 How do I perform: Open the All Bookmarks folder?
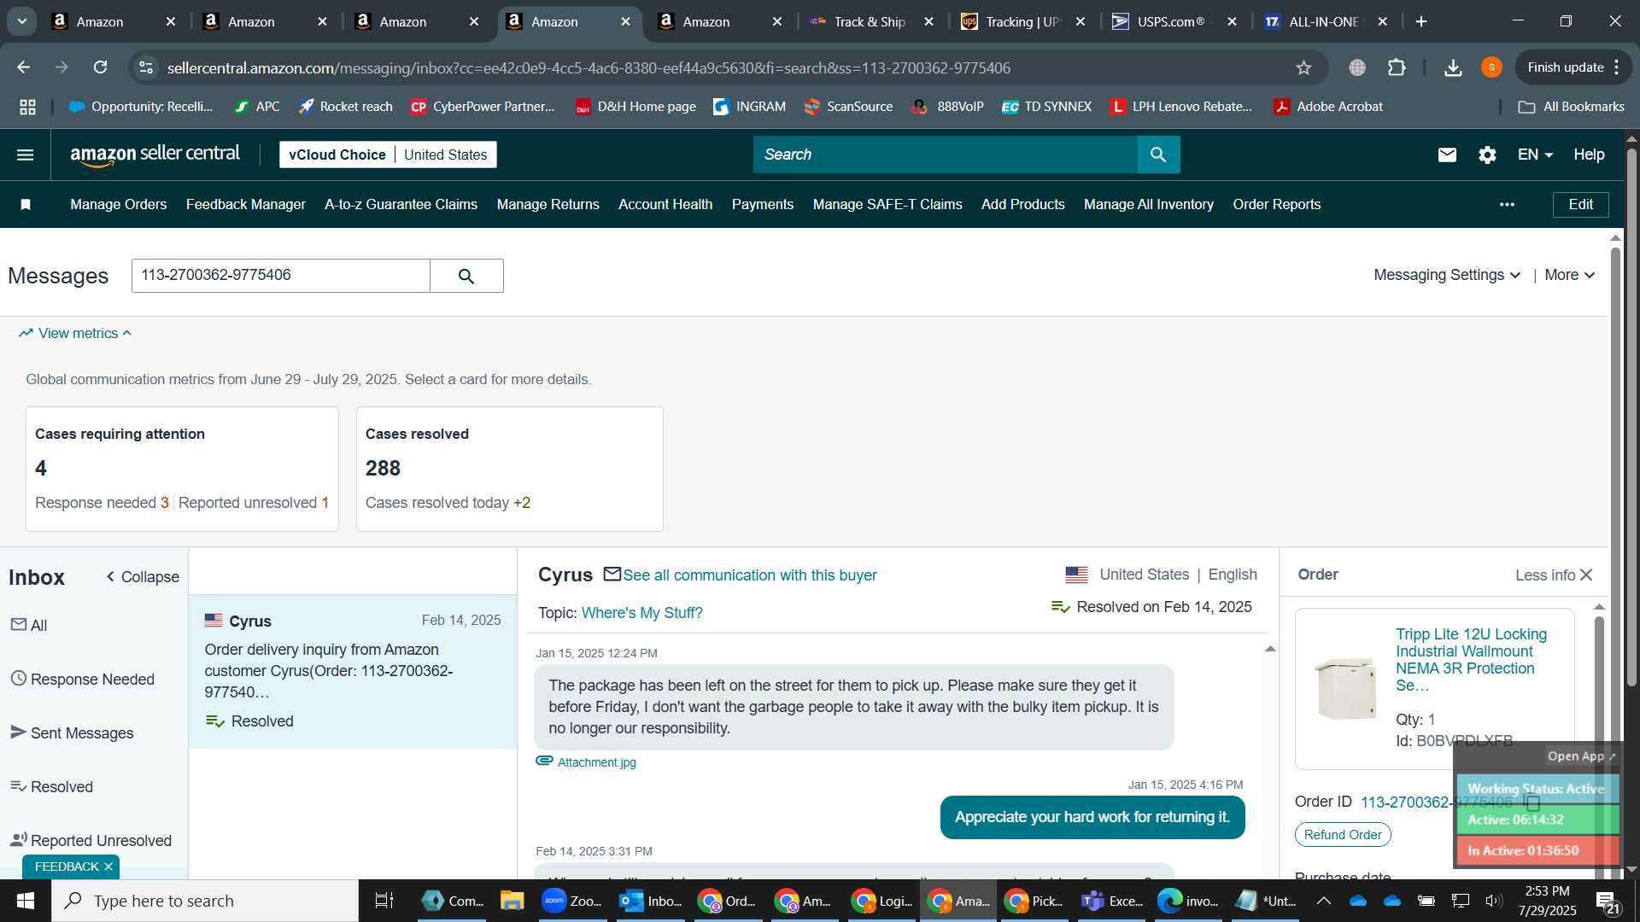coord(1571,107)
